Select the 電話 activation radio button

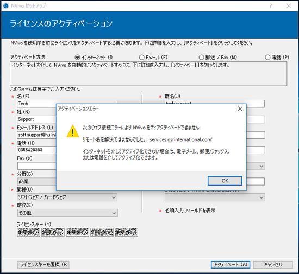267,58
